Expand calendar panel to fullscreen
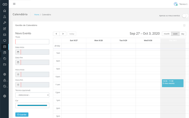Image resolution: width=189 pixels, height=118 pixels. click(184, 25)
